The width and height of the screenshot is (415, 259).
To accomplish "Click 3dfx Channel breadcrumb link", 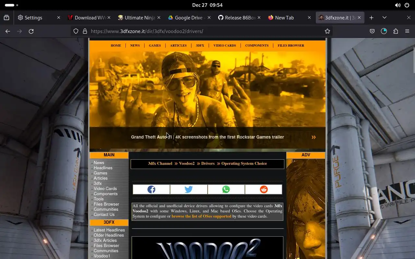I will 160,163.
